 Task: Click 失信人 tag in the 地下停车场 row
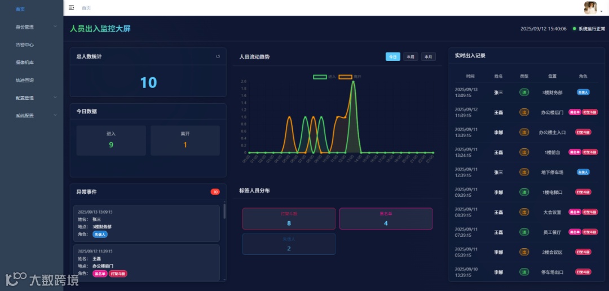pos(583,172)
